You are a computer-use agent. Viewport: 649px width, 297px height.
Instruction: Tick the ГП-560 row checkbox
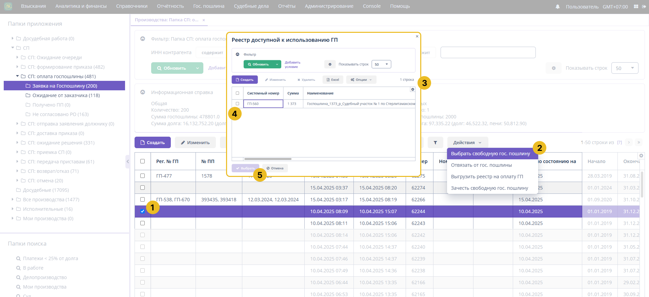[237, 104]
